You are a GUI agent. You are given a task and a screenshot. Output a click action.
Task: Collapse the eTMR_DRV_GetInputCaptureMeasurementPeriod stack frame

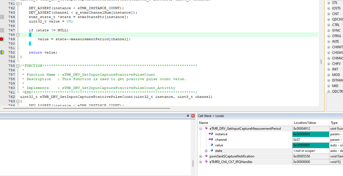[x=200, y=128]
